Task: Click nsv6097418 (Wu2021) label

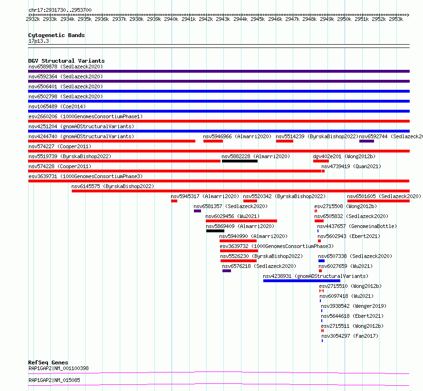Action: (x=346, y=296)
